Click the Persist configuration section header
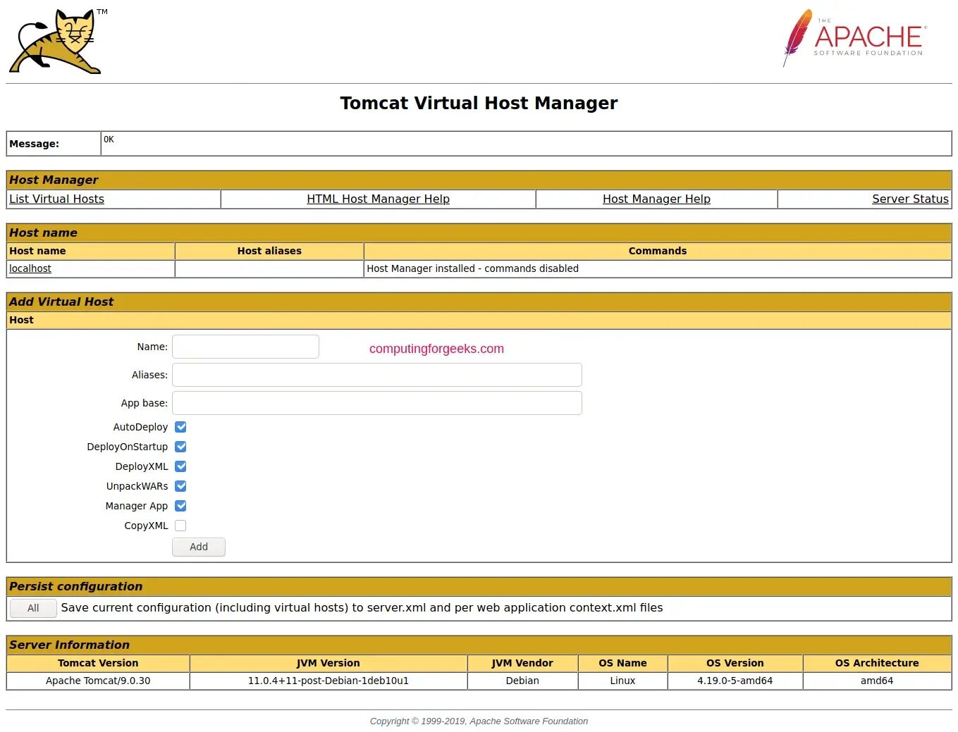This screenshot has height=732, width=958. point(479,586)
